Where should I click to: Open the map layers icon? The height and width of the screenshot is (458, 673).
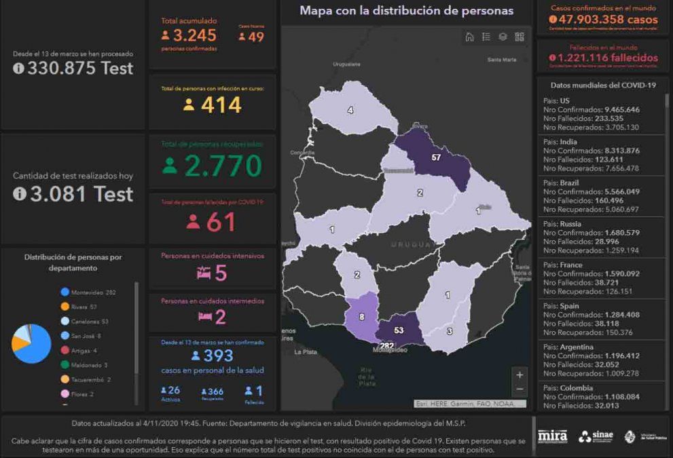(x=503, y=37)
